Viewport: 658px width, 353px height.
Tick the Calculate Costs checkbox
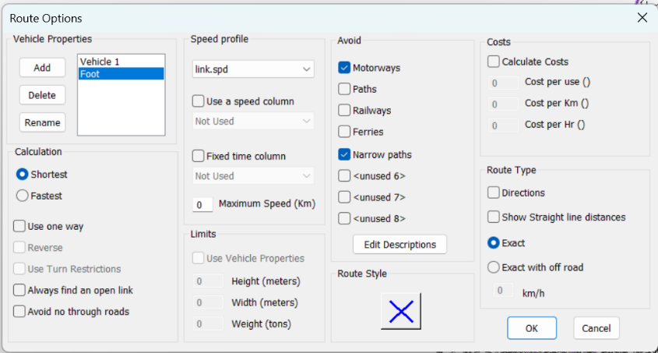494,62
